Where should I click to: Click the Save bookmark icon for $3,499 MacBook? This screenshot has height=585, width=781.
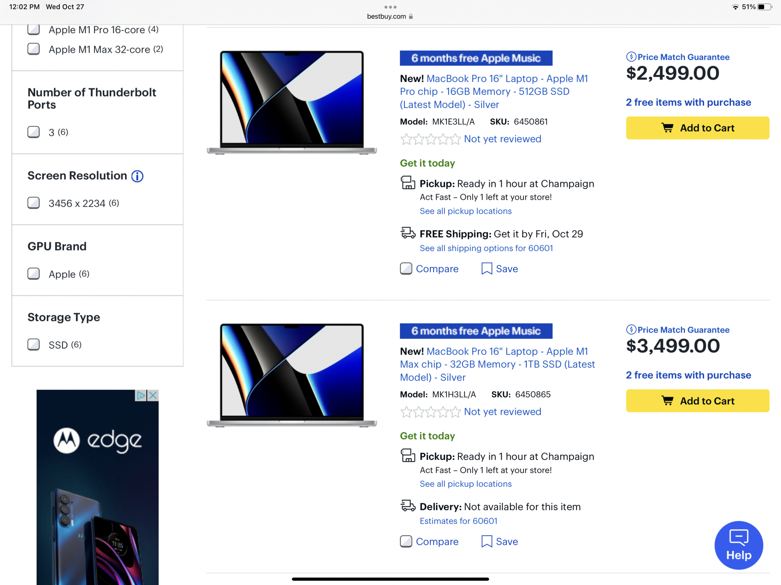[487, 541]
